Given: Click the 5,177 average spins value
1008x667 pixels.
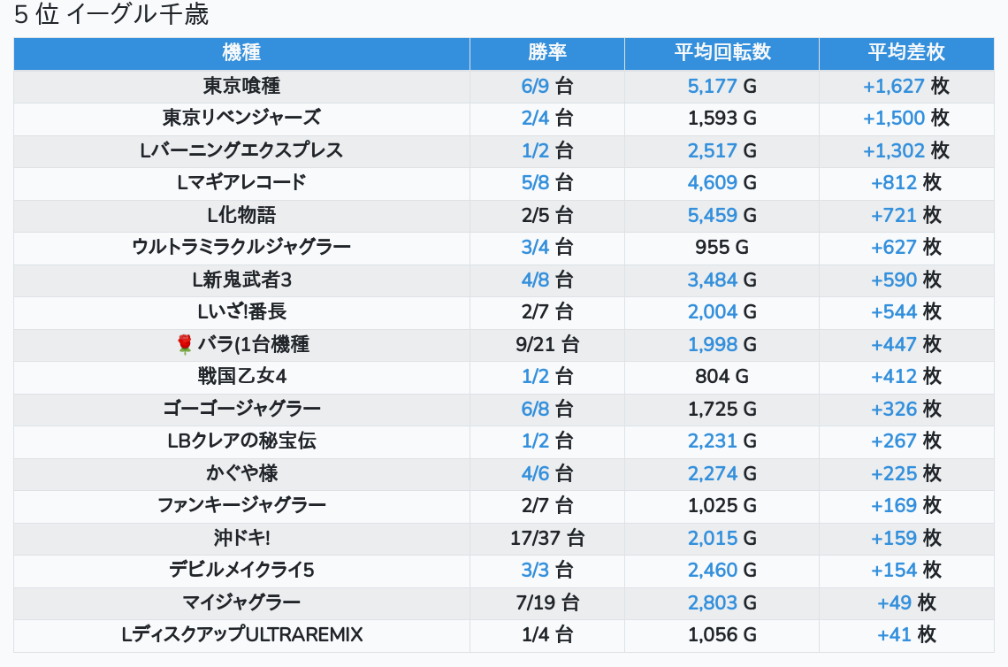Looking at the screenshot, I should pyautogui.click(x=712, y=86).
